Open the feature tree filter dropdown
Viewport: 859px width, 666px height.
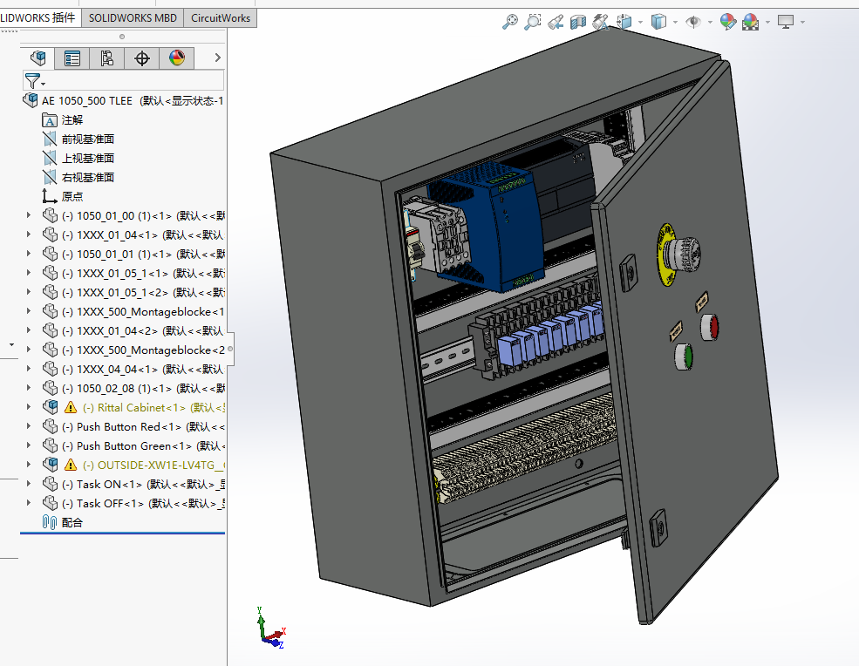(x=36, y=81)
